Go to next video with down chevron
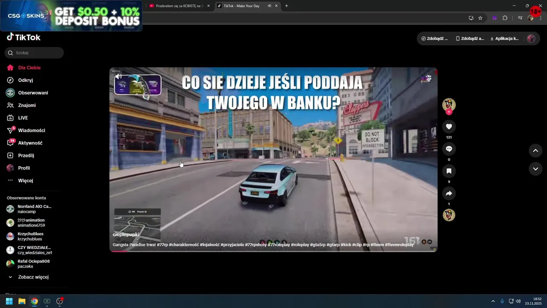547x308 pixels. tap(535, 169)
